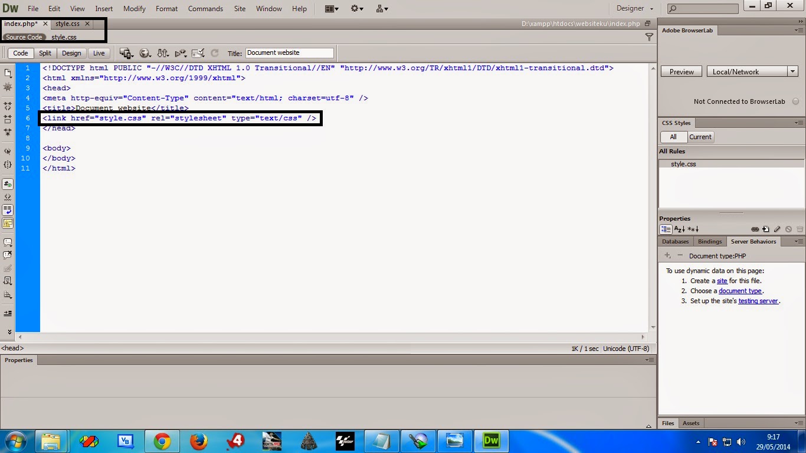This screenshot has width=806, height=453.
Task: Switch to Design view
Action: pyautogui.click(x=72, y=53)
